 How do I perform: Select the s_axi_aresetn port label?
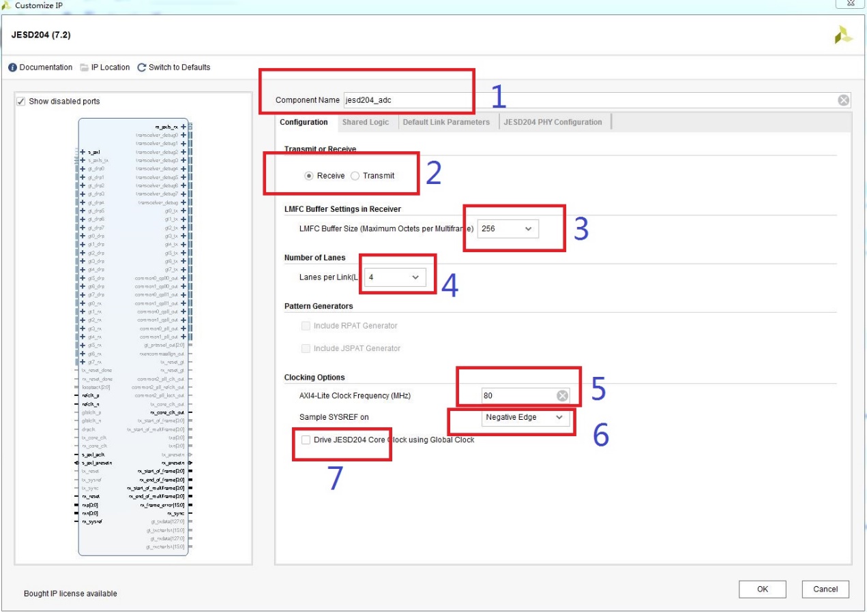click(x=97, y=463)
